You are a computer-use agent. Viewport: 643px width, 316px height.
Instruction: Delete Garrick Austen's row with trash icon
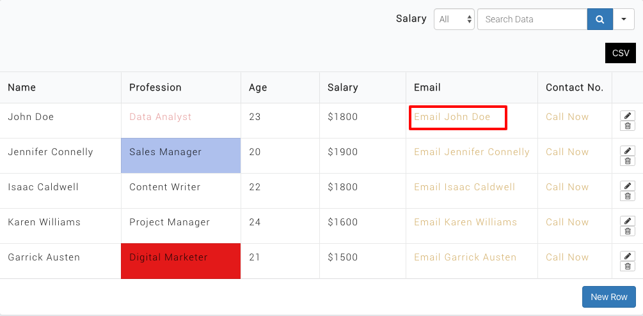pos(627,266)
